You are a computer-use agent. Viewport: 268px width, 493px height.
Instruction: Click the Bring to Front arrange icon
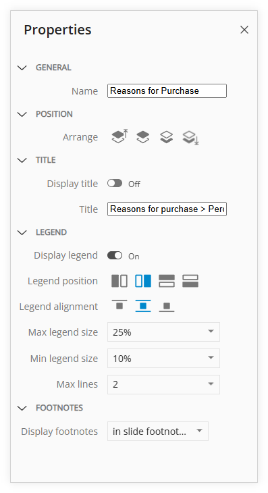tap(119, 137)
